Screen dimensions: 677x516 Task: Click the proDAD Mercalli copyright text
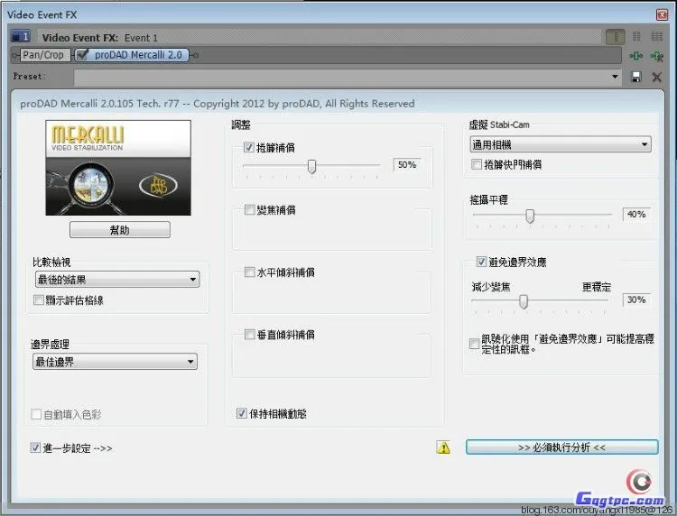coord(218,104)
